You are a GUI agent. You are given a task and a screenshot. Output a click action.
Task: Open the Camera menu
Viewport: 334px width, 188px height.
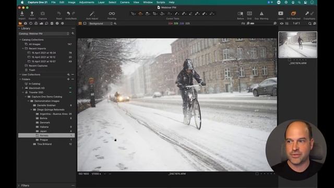point(125,2)
